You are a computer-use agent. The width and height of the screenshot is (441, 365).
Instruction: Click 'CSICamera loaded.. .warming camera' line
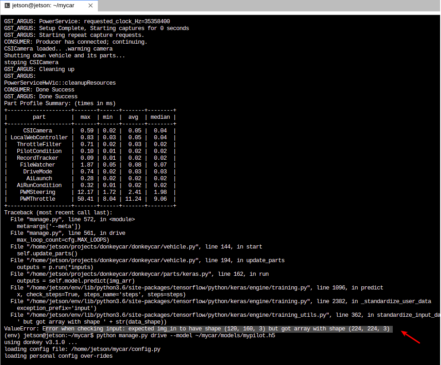coord(58,49)
